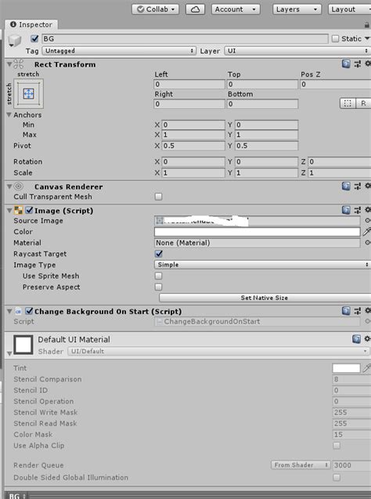Viewport: 371px width, 499px height.
Task: Open Rect Transform gear settings menu
Action: (368, 63)
